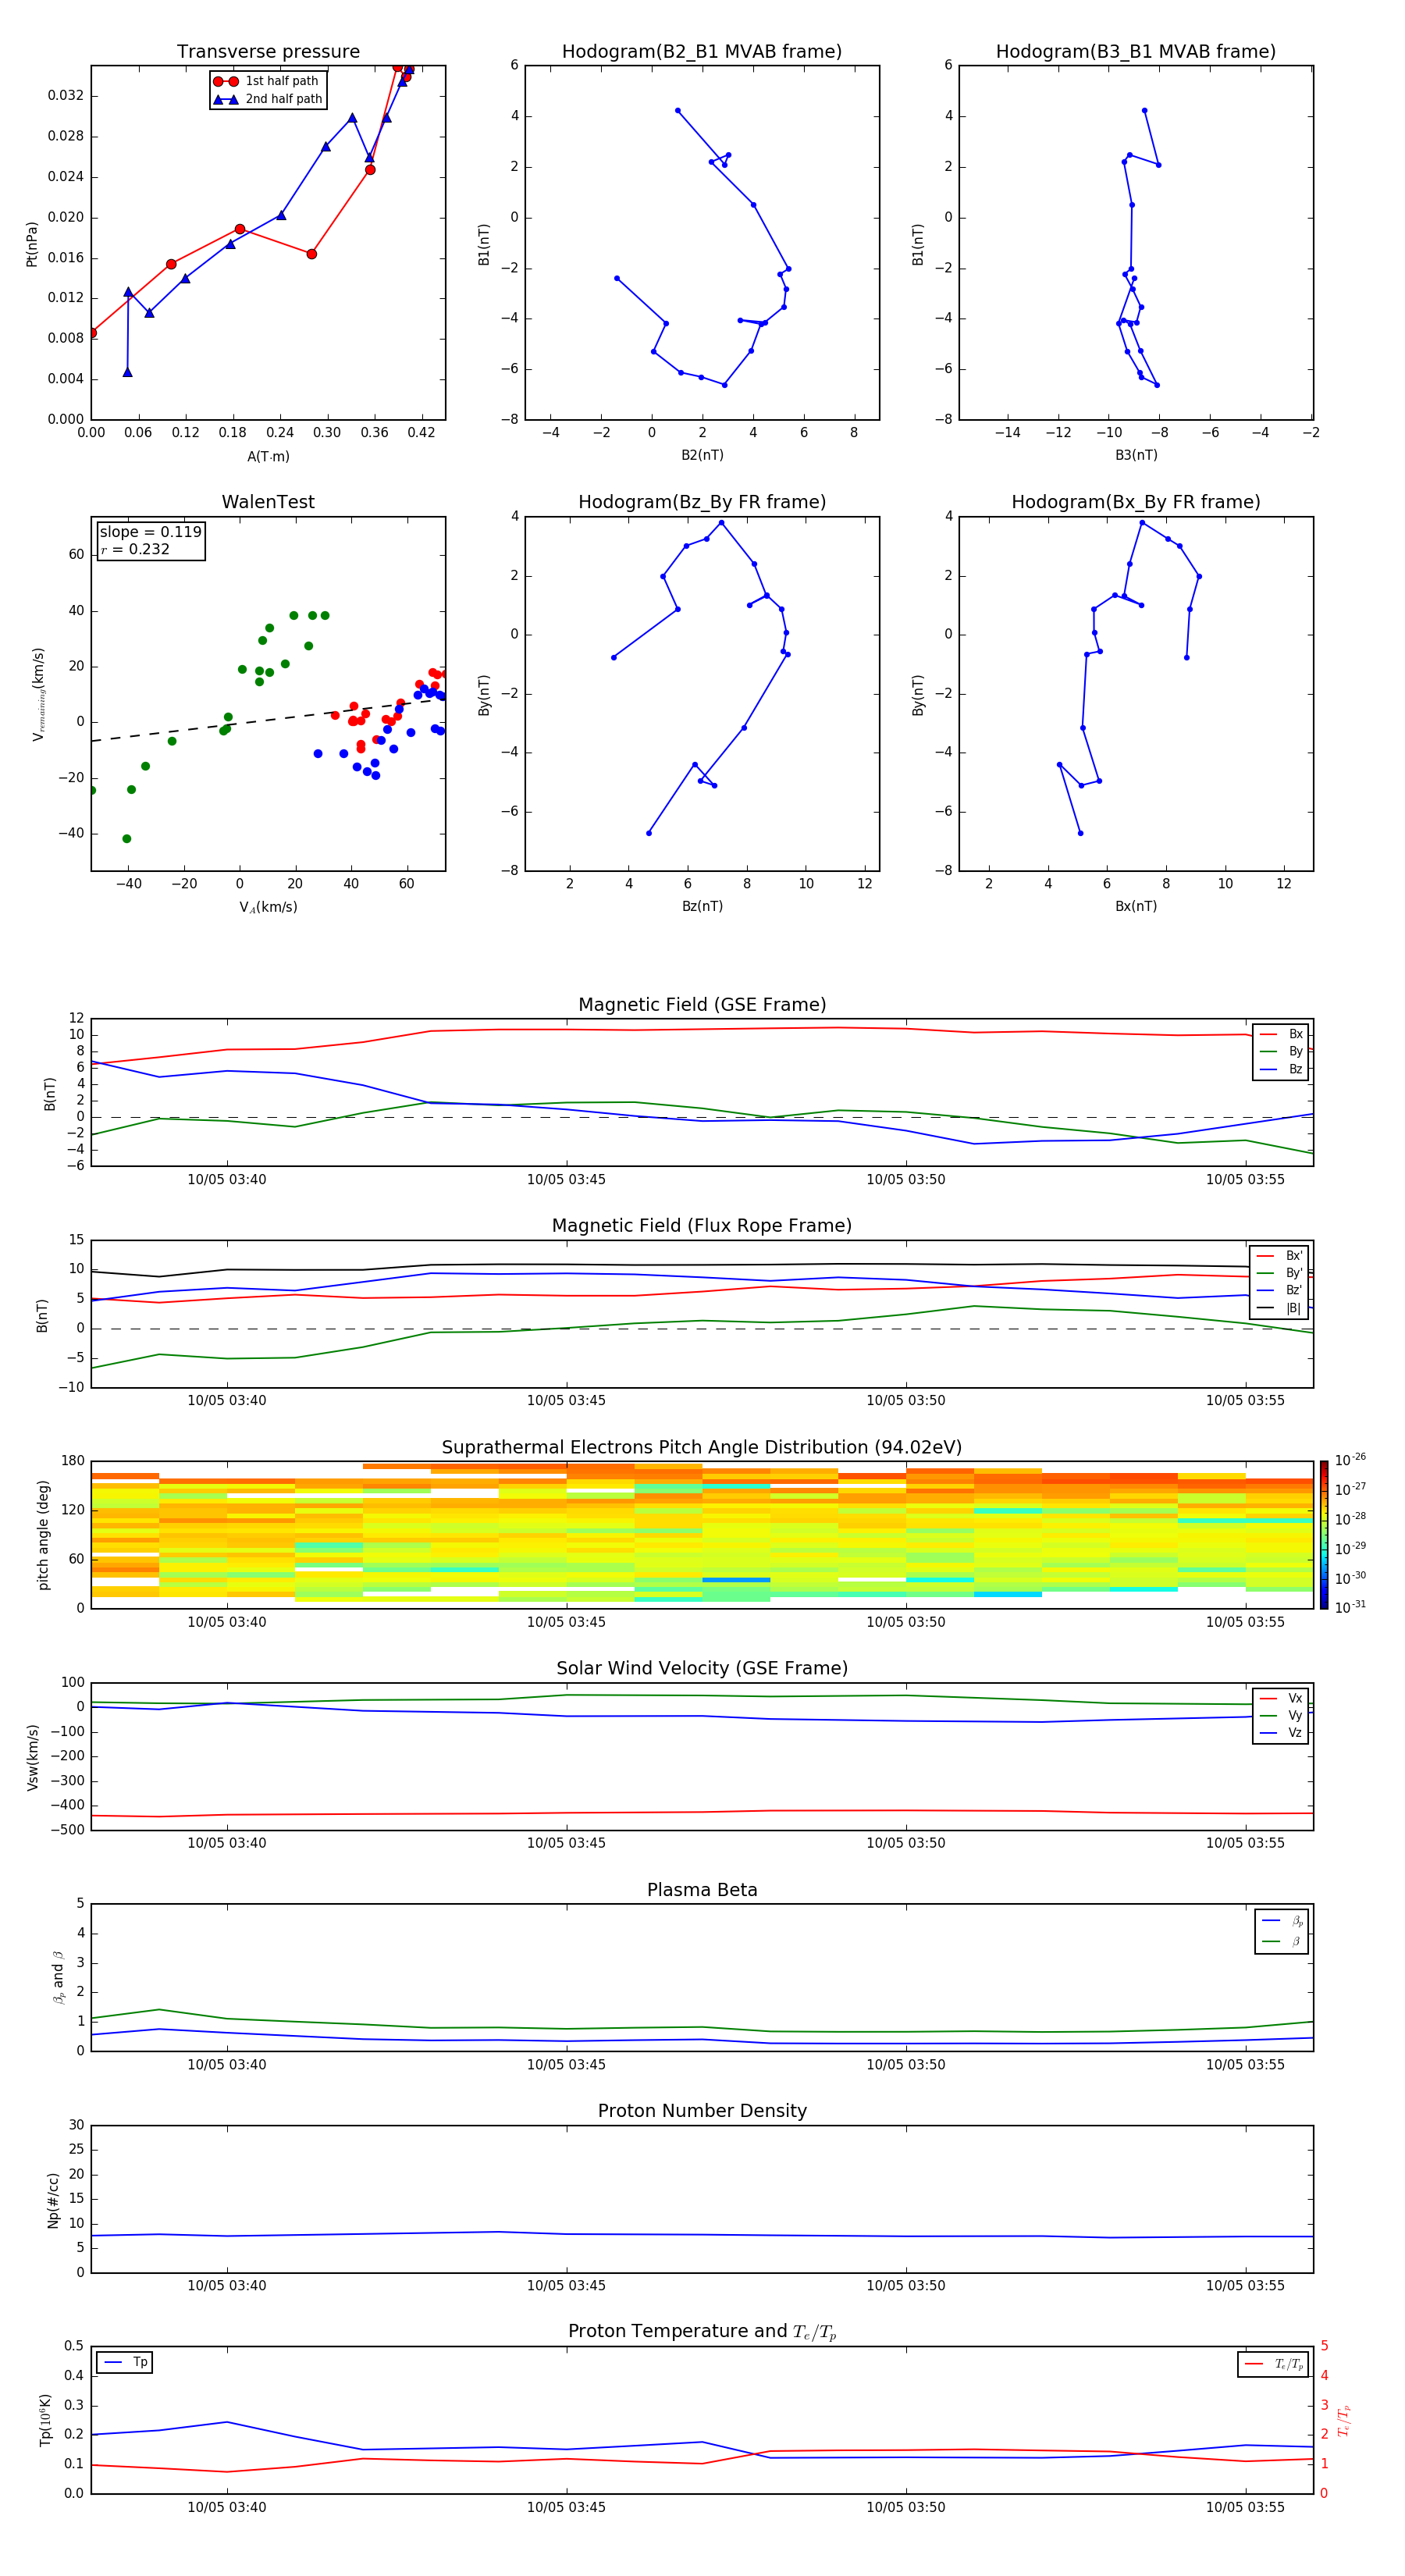Viewport: 1405px width, 2576px height.
Task: Click the 'Bz(nT)' x-axis label
Action: (702, 906)
